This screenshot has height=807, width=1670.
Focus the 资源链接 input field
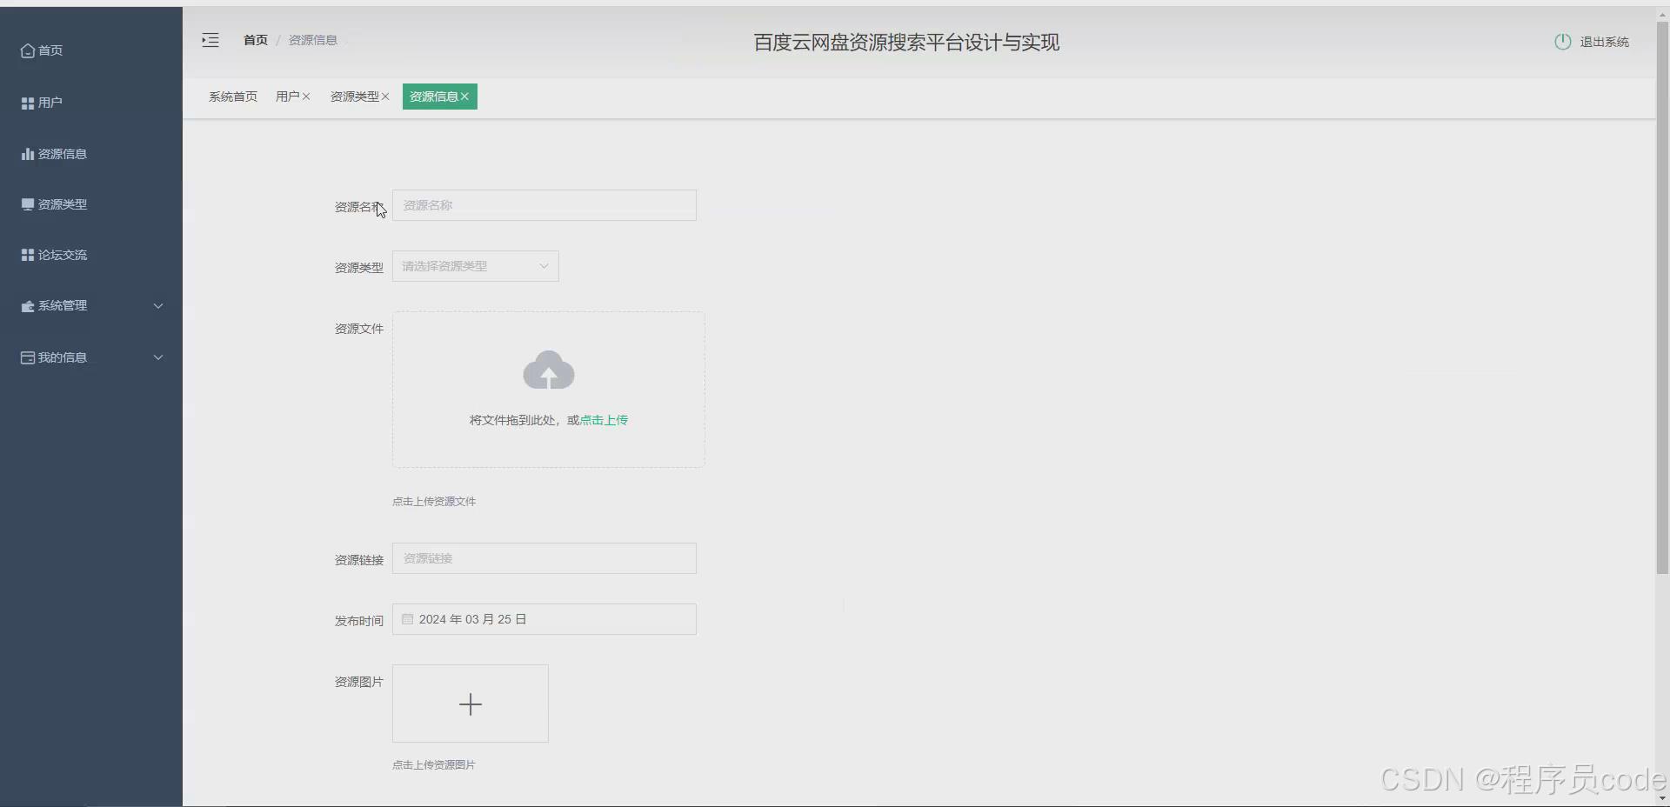click(x=544, y=558)
